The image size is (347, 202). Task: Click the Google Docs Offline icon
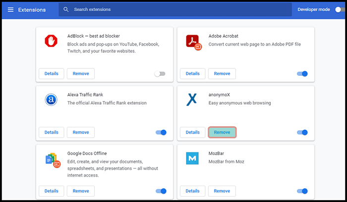pos(53,160)
